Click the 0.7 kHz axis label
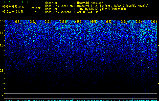159x101 pixels. (2, 83)
